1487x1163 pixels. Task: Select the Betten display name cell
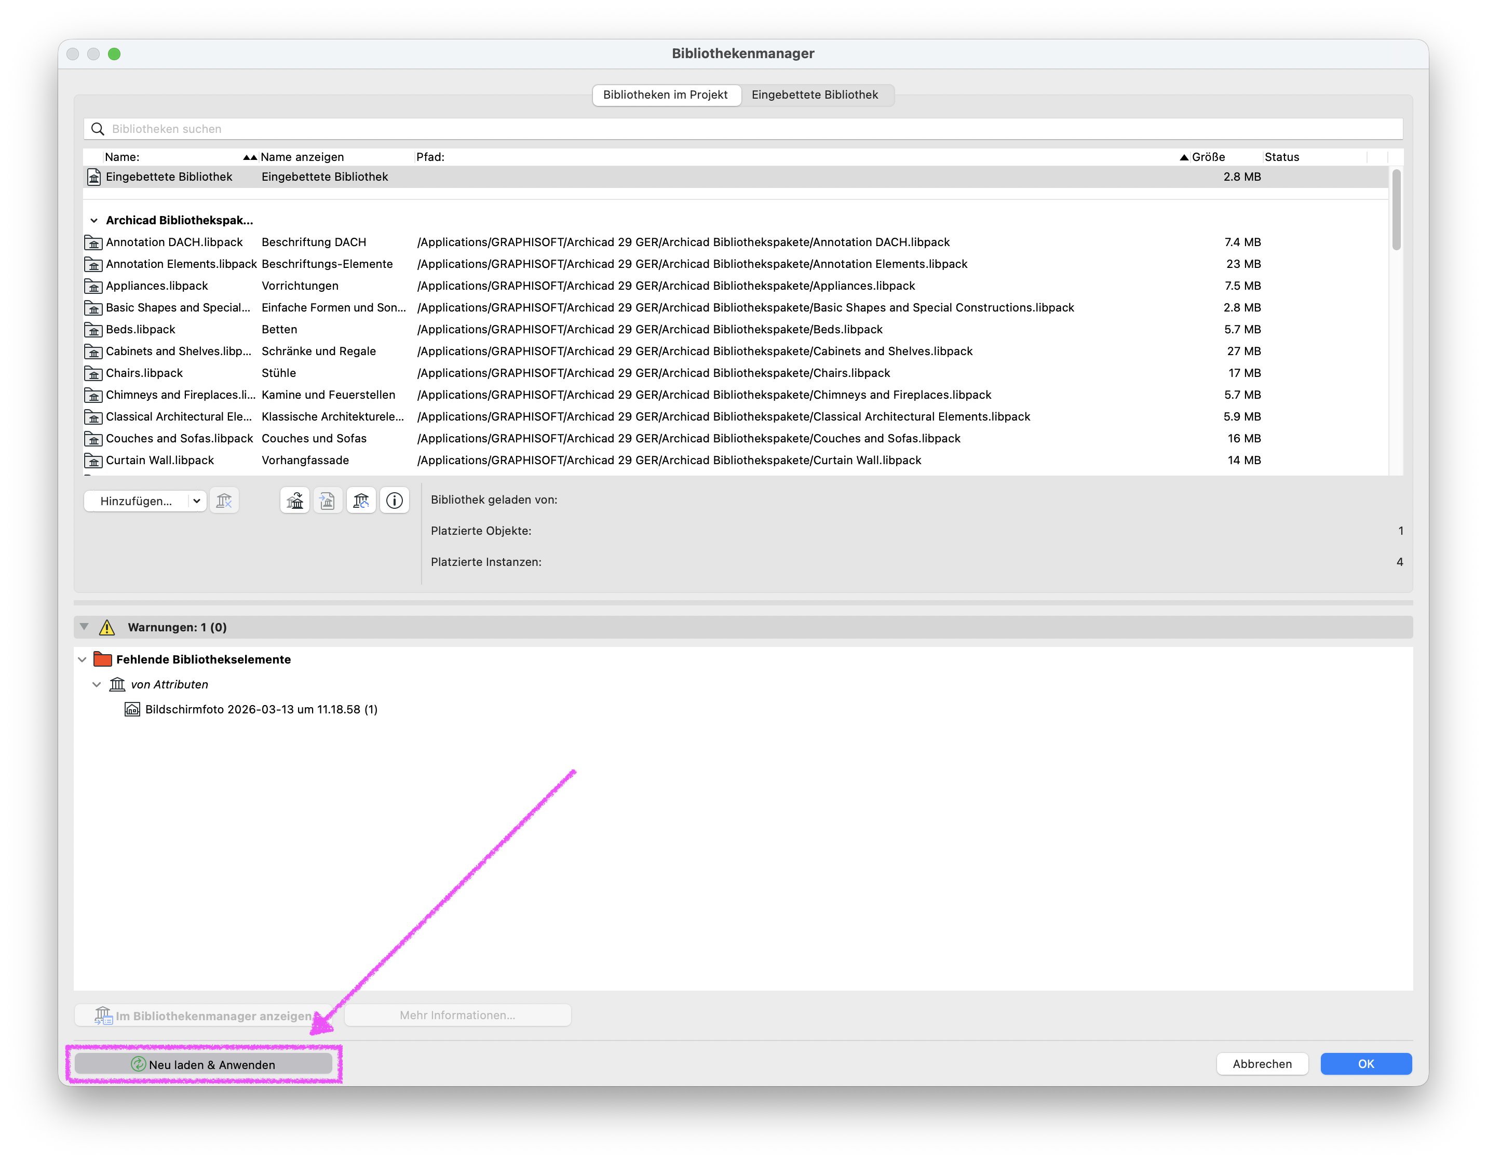pyautogui.click(x=279, y=330)
